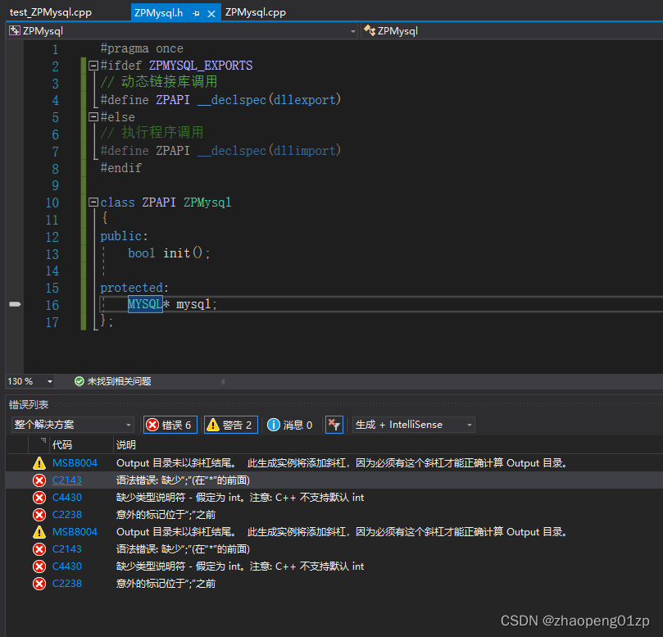Pin the ZPMysql.h tab
The width and height of the screenshot is (663, 637).
[196, 14]
